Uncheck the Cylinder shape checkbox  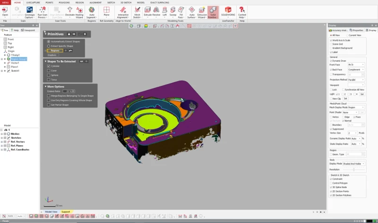(x=49, y=66)
